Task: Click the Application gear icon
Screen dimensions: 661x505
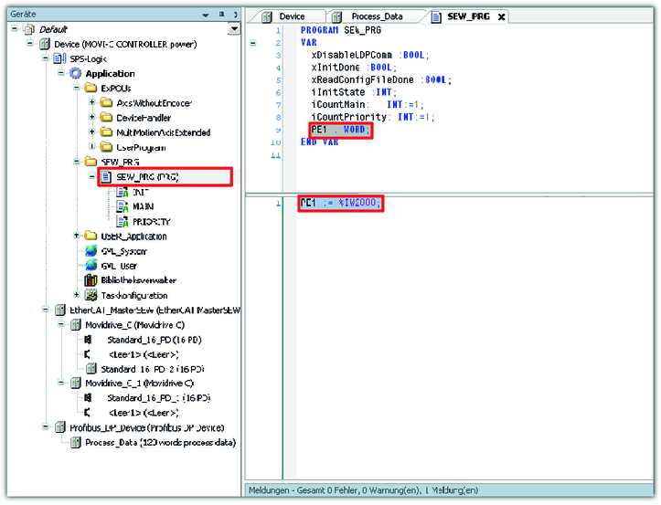Action: [75, 73]
